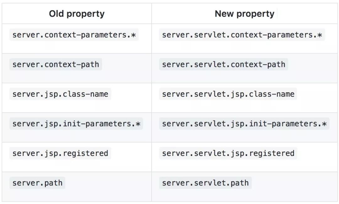Click the New property column header

245,14
